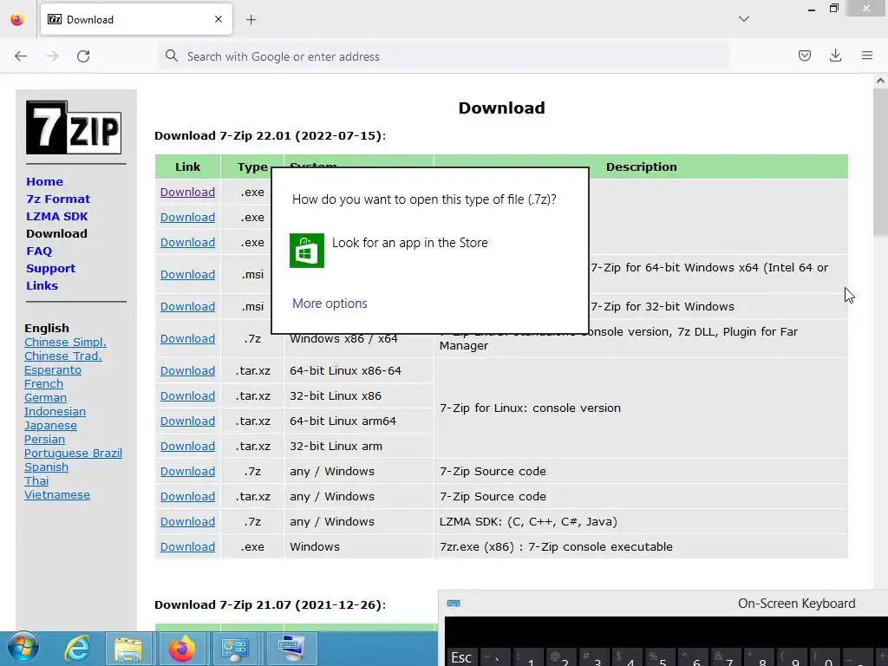Open the list all tabs chevron

[x=743, y=19]
